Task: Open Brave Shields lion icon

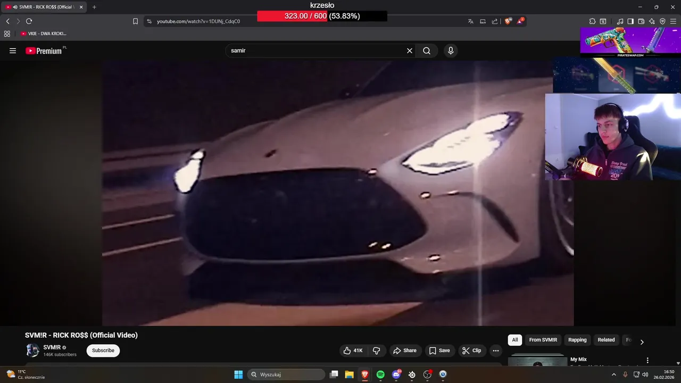Action: click(x=508, y=21)
